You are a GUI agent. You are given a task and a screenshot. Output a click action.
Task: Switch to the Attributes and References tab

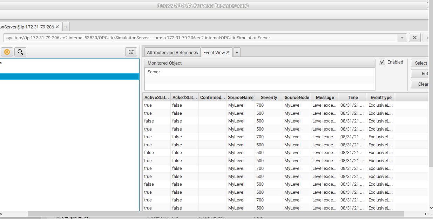pos(172,52)
